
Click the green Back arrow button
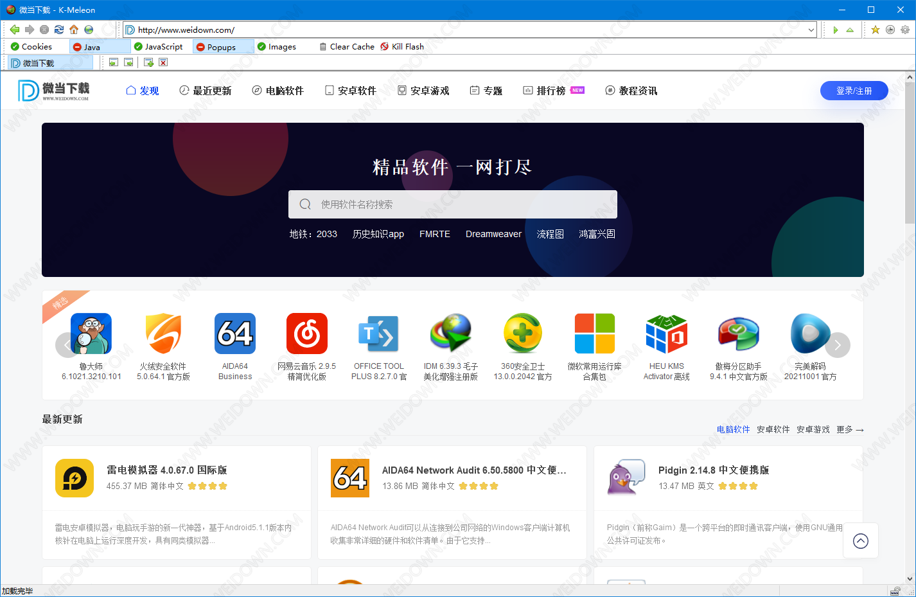pyautogui.click(x=15, y=30)
